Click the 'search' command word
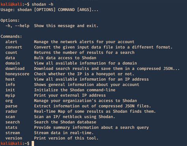 click(x=13, y=122)
